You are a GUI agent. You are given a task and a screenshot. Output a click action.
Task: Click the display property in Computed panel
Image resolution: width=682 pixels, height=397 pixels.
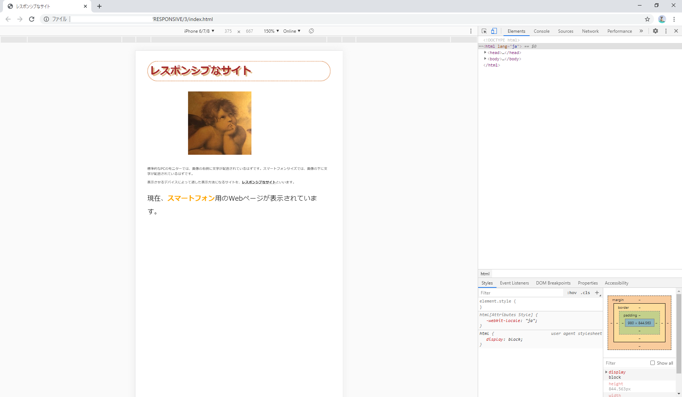(x=616, y=372)
